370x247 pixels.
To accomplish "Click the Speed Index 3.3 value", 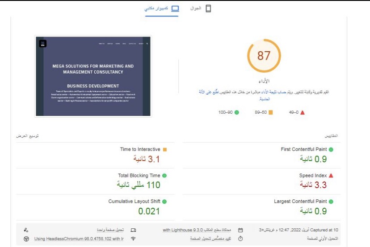I will tap(313, 185).
